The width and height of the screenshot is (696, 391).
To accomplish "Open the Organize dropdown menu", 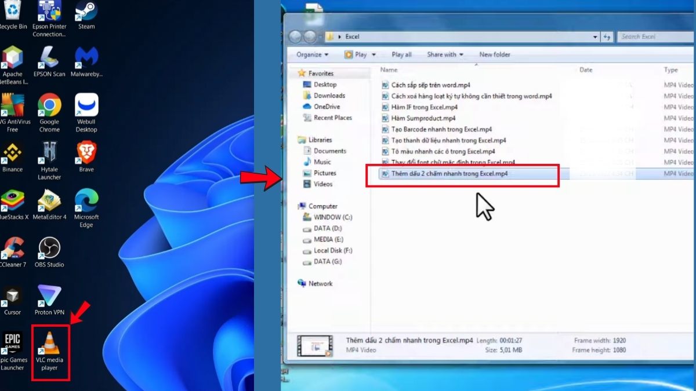I will coord(312,54).
